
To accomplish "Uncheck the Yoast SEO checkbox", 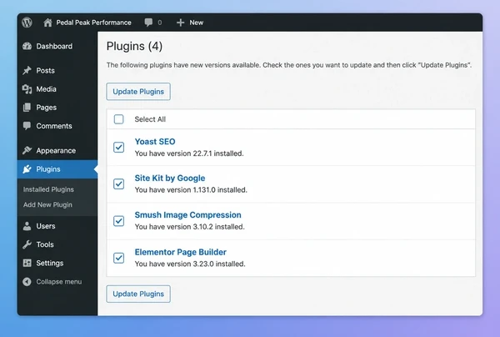I will (118, 147).
